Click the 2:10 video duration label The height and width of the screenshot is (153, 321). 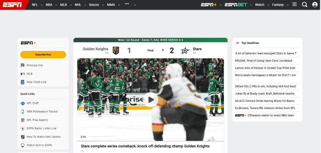pos(83,137)
